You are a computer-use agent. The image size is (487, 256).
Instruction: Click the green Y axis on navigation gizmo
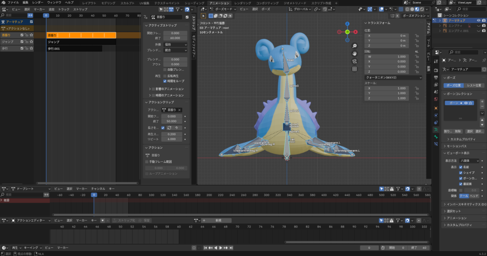click(348, 32)
